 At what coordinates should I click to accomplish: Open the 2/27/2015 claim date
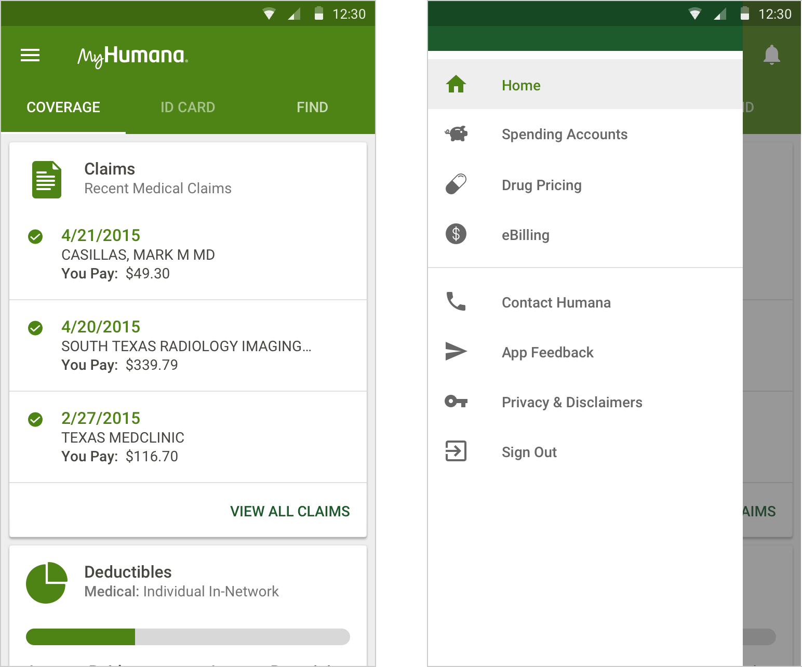pos(101,418)
